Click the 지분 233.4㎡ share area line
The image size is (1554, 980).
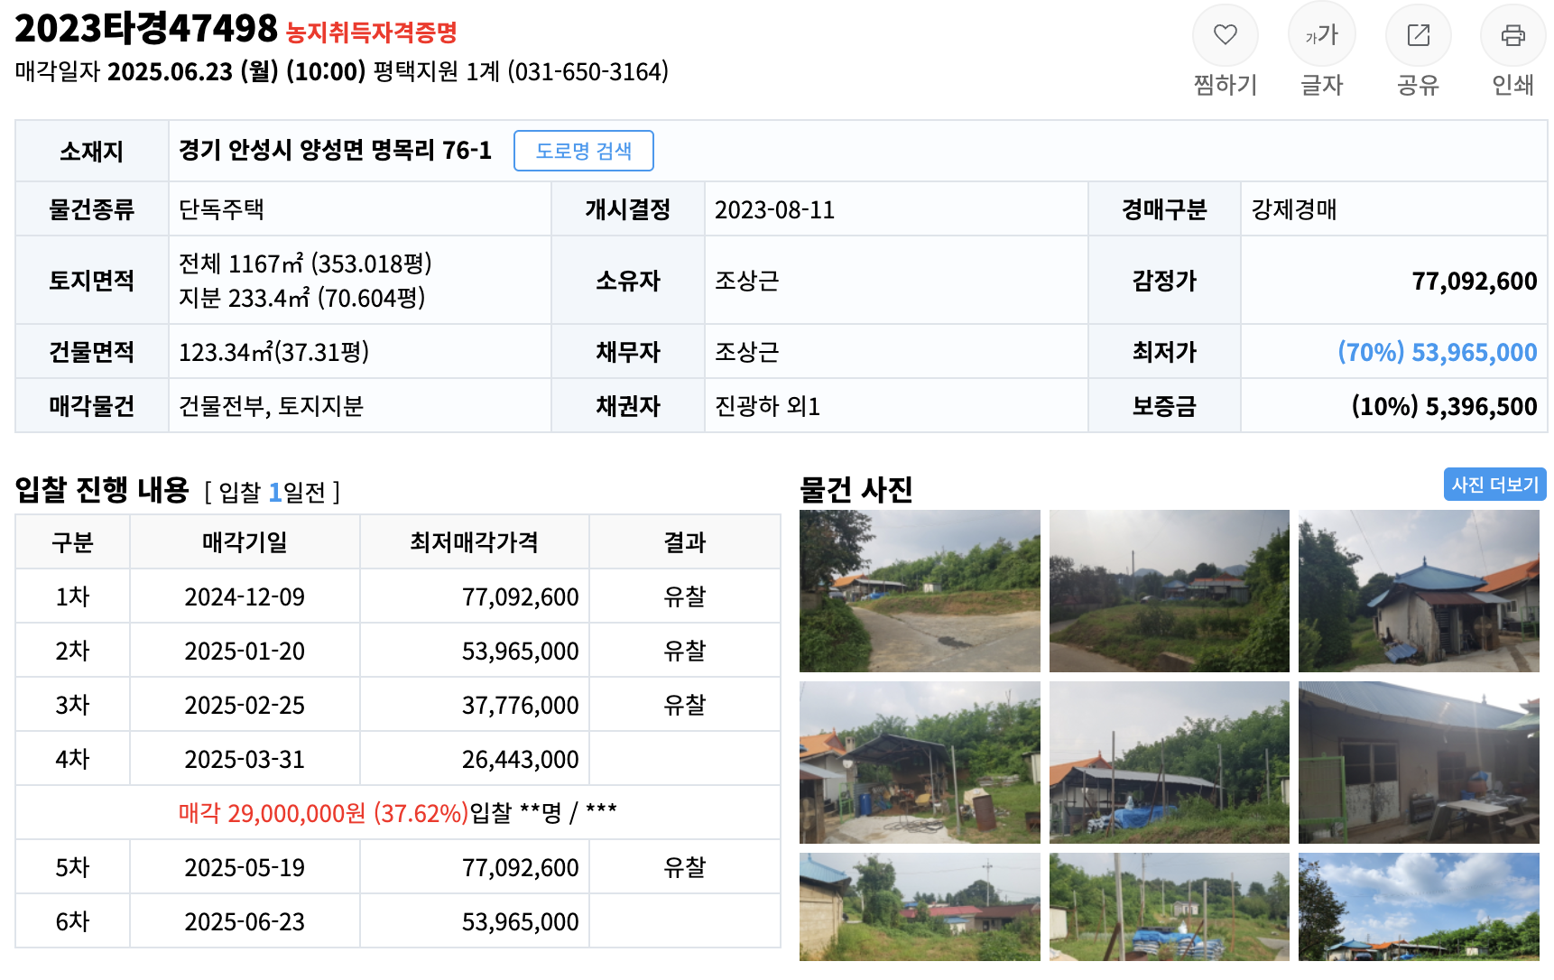click(x=301, y=298)
